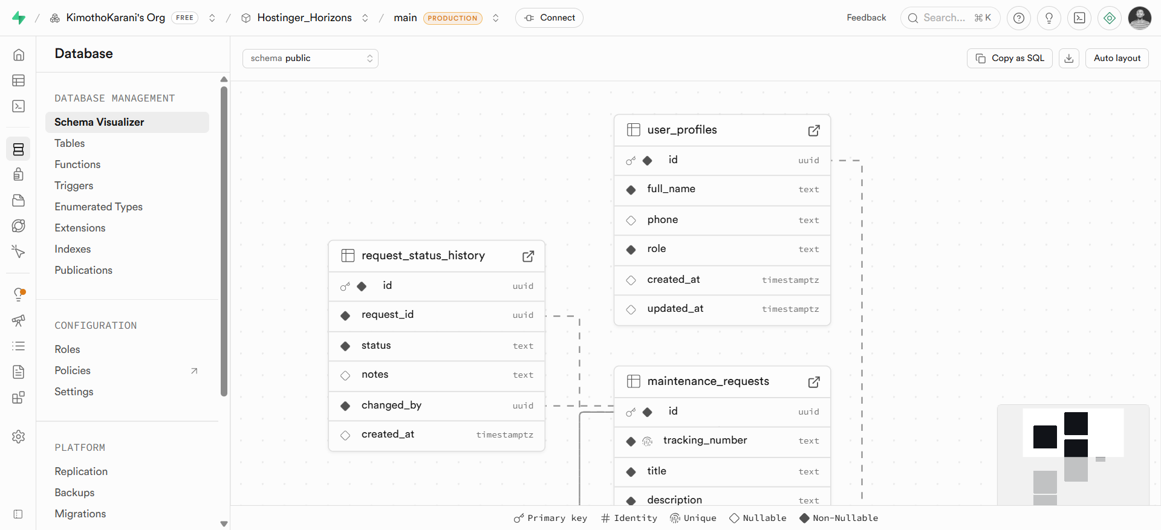The height and width of the screenshot is (530, 1161).
Task: Expand the organization switcher chevrons
Action: pos(212,18)
